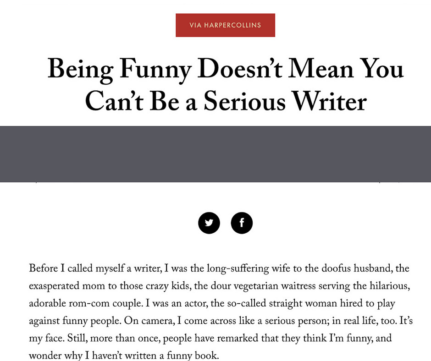Click the dark grey banner below the headline

(x=215, y=154)
